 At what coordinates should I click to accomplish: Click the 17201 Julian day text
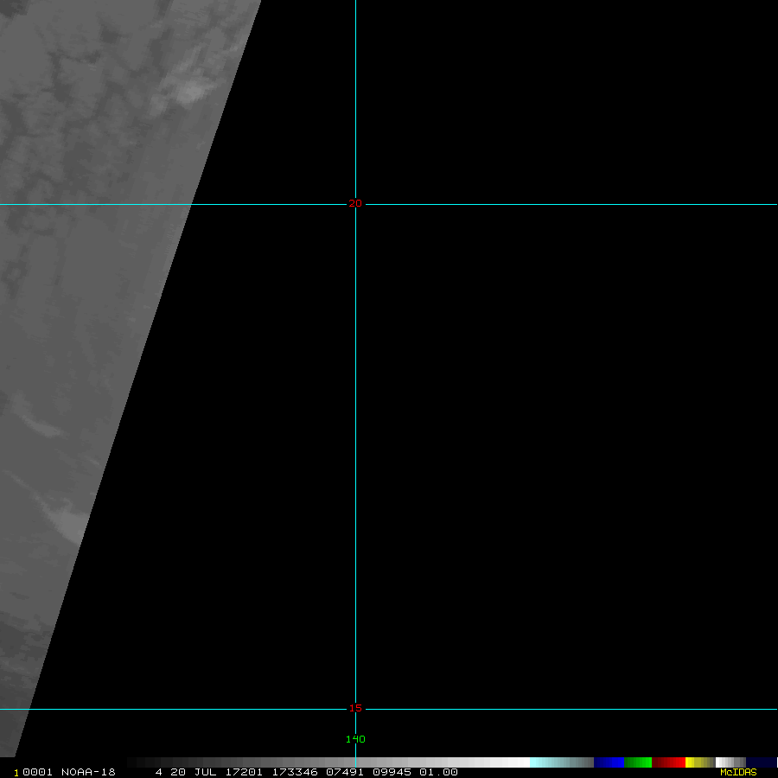tap(243, 772)
